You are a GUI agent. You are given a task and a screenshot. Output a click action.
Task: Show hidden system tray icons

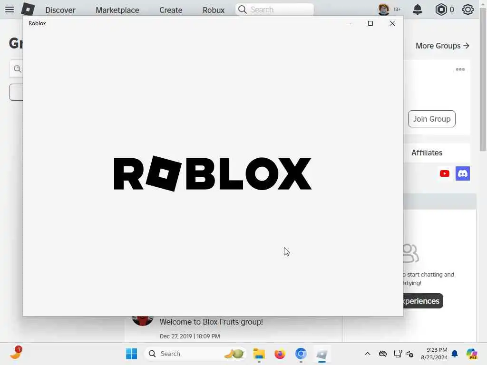coord(368,354)
